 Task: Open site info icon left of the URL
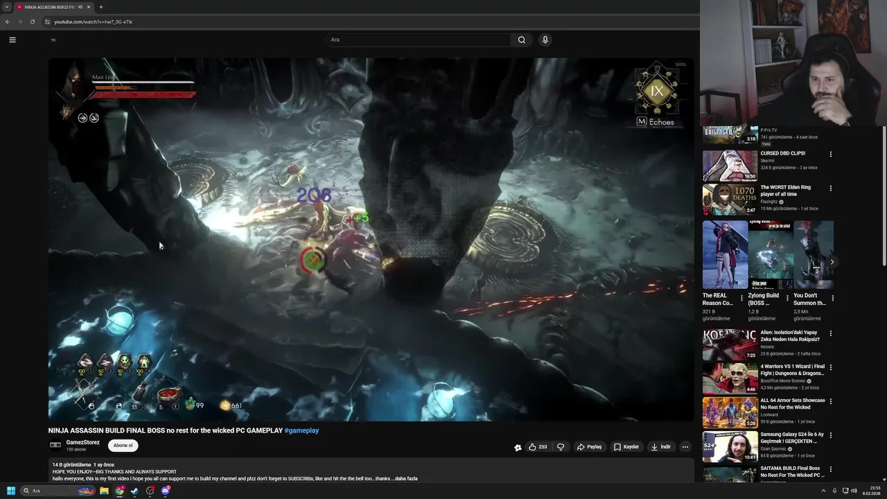[47, 21]
